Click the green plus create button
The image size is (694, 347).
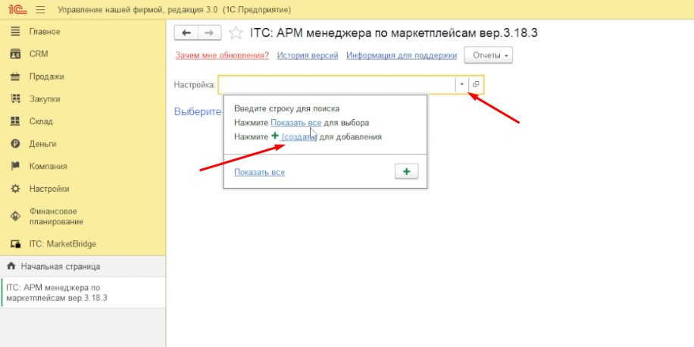407,172
